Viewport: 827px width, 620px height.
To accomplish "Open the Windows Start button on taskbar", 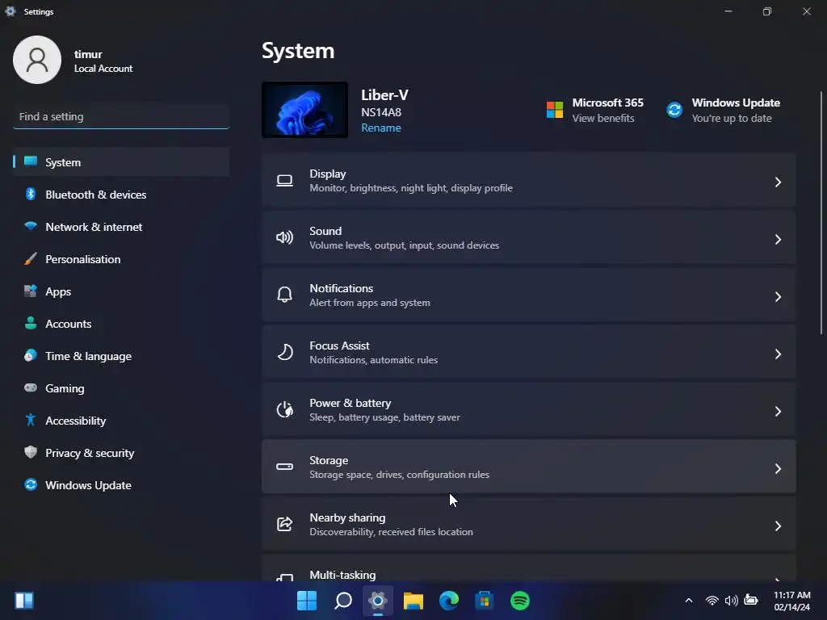I will tap(306, 601).
